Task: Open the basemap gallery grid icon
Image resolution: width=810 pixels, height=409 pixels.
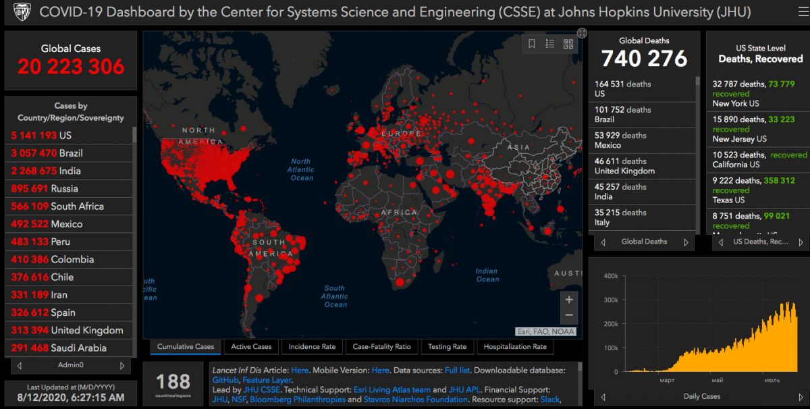Action: [568, 44]
